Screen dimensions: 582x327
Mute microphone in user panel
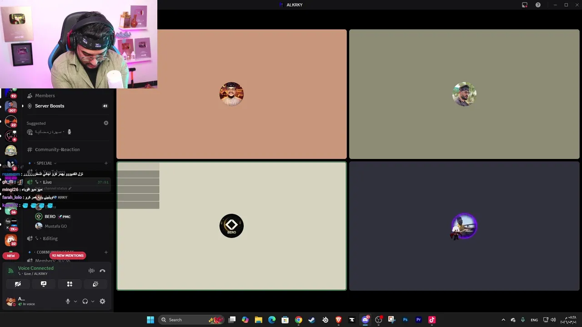click(x=68, y=301)
